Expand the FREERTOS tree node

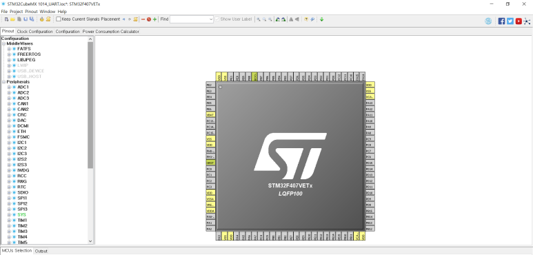click(9, 54)
